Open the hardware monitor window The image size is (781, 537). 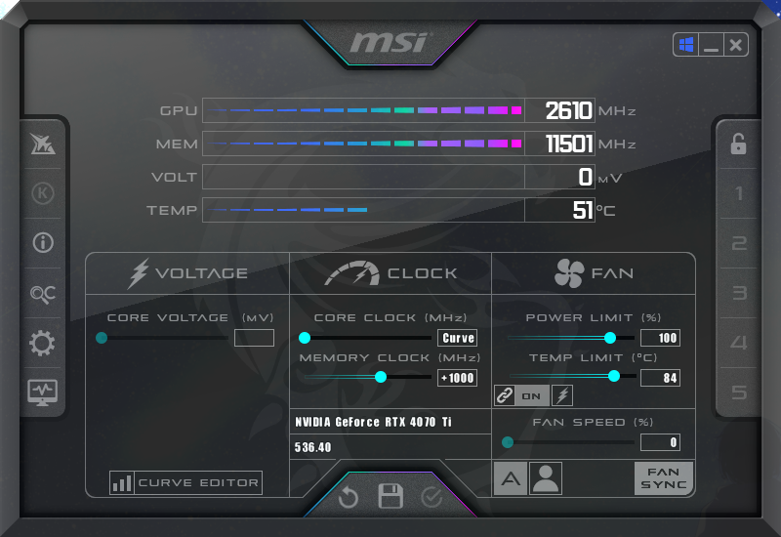43,392
